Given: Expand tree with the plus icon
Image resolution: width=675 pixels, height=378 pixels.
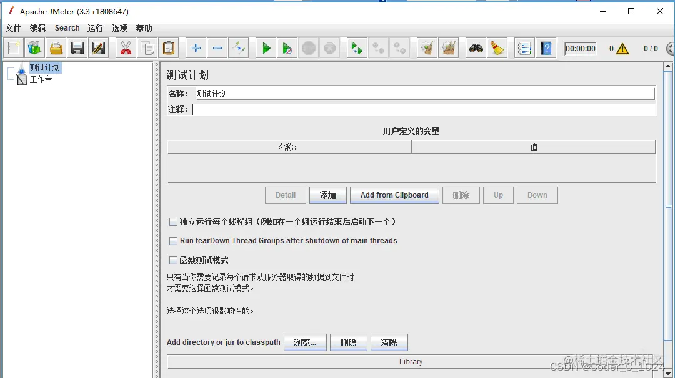Looking at the screenshot, I should coord(196,48).
